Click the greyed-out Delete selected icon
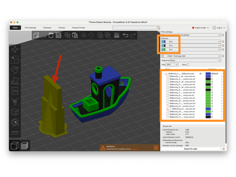 (43, 35)
